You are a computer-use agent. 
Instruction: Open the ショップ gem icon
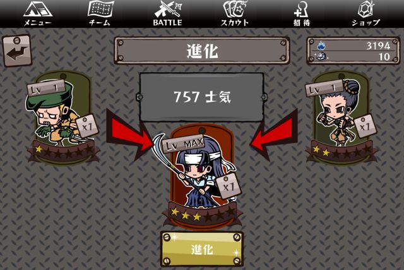pyautogui.click(x=365, y=13)
